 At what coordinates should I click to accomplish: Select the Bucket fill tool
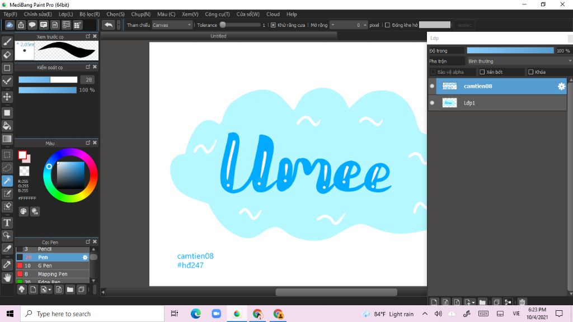coord(7,126)
